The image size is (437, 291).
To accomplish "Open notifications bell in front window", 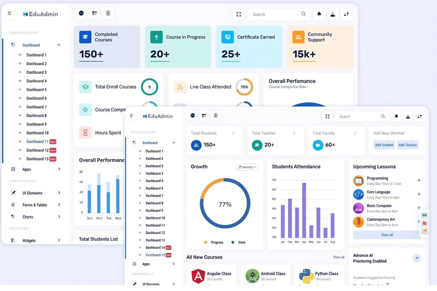I will click(397, 116).
